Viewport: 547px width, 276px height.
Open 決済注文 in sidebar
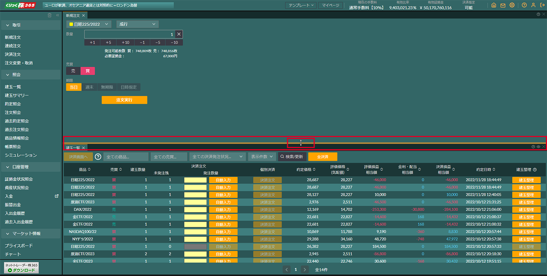tap(13, 54)
